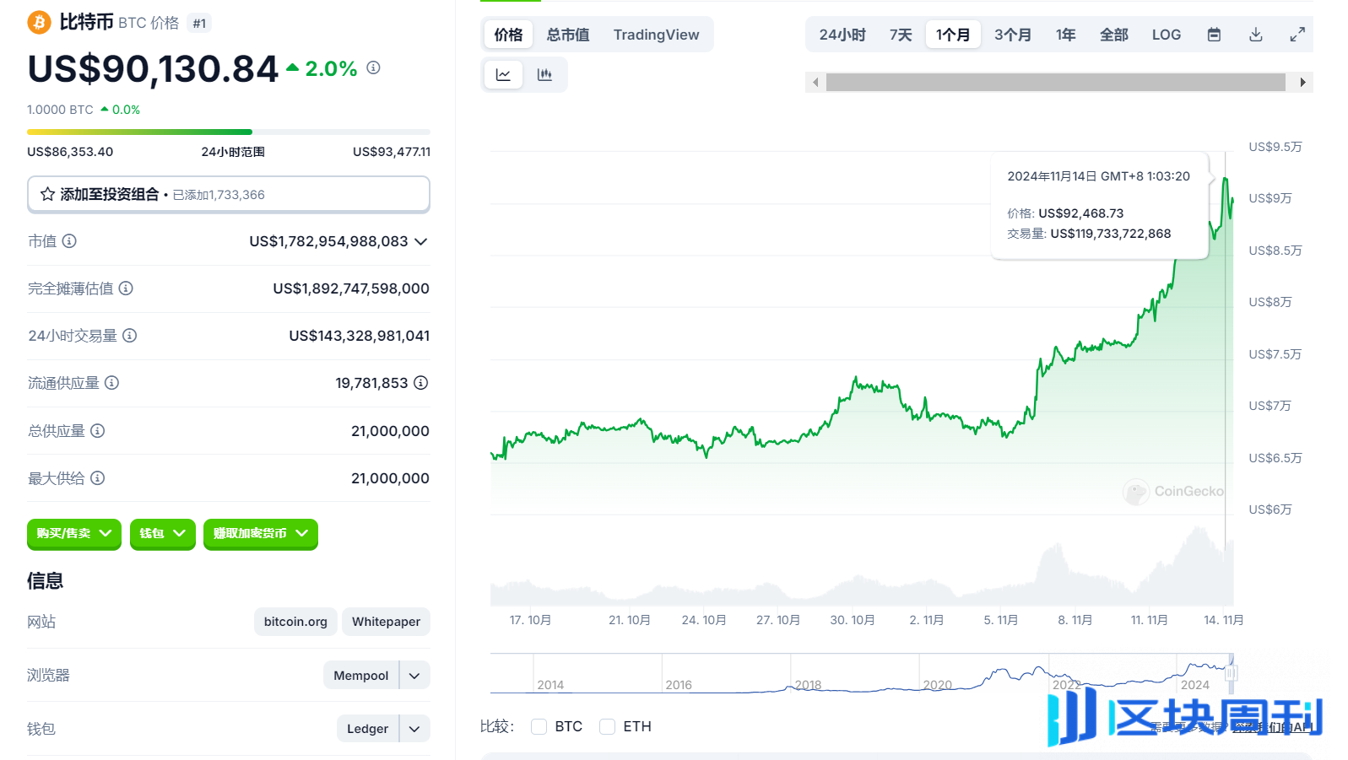Tick the ETH compare checkbox

click(x=607, y=726)
